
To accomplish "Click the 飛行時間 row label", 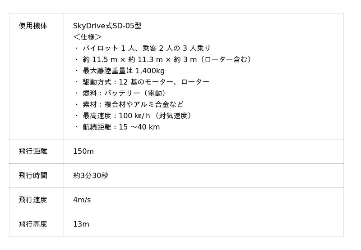I will pyautogui.click(x=33, y=176).
